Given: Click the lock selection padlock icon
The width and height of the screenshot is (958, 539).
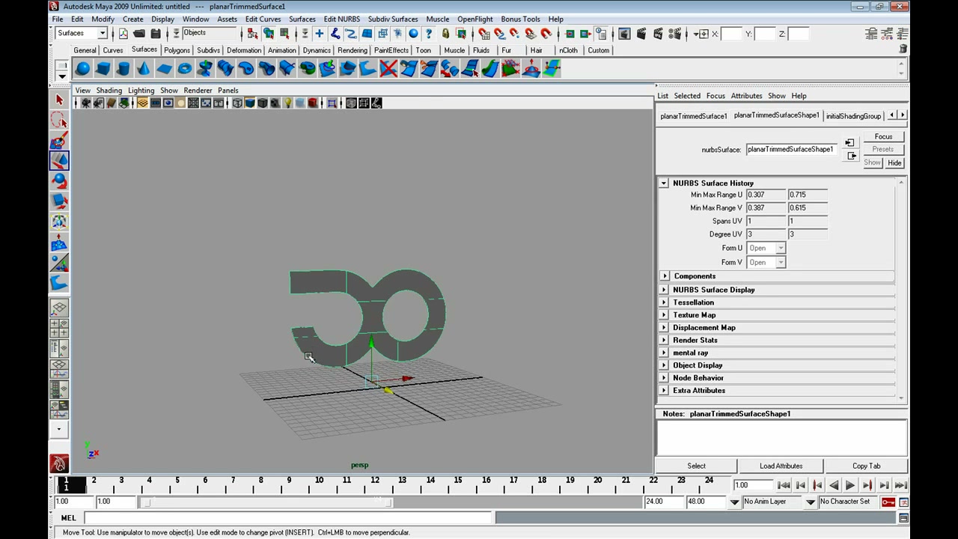Looking at the screenshot, I should [x=445, y=34].
